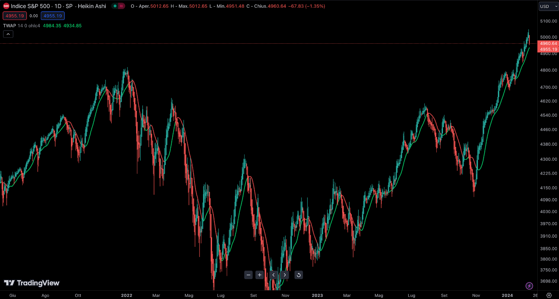Click the 2023 label on time axis

pyautogui.click(x=317, y=296)
